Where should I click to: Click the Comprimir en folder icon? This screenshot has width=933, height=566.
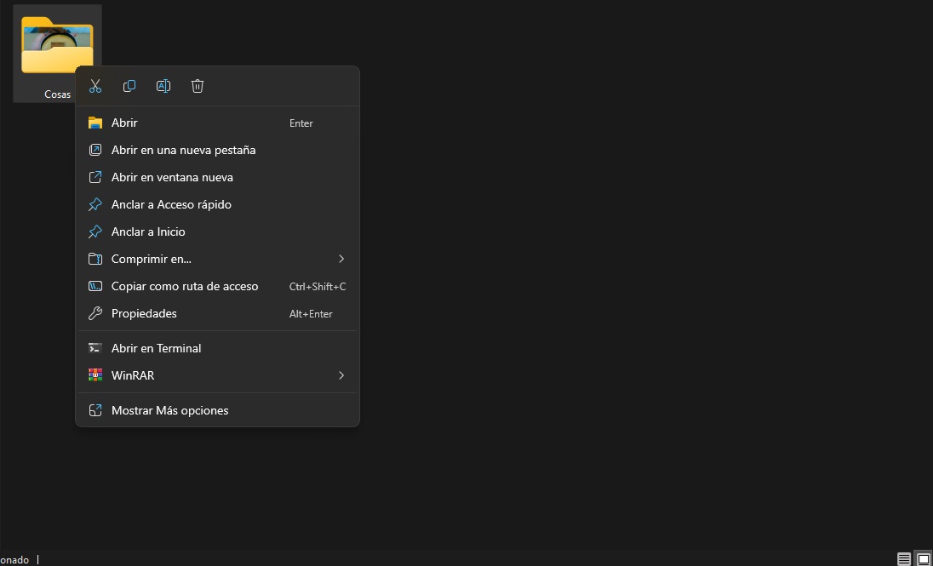pos(95,259)
